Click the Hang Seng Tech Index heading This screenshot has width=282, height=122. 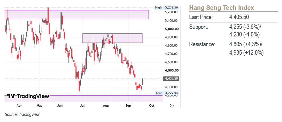click(x=222, y=8)
